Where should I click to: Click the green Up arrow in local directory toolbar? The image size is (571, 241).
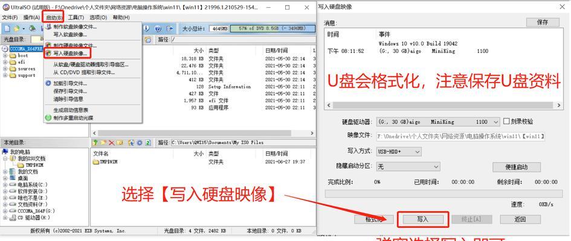(x=95, y=143)
